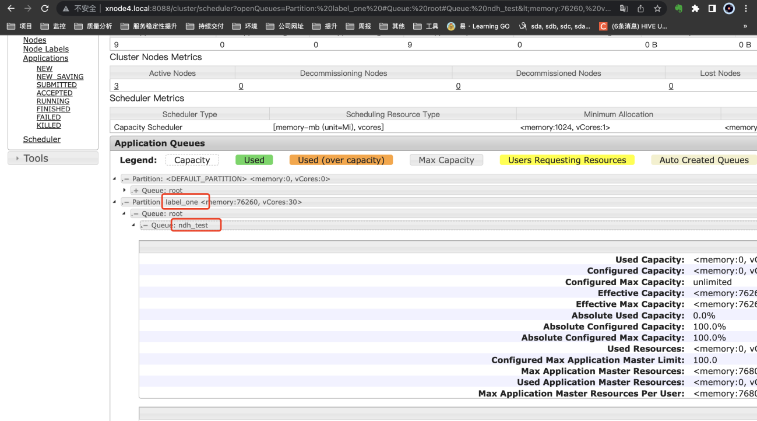Expand the Tools sidebar section
This screenshot has width=757, height=421.
pos(52,158)
